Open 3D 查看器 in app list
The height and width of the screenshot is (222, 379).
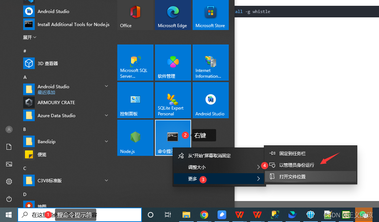click(x=67, y=64)
